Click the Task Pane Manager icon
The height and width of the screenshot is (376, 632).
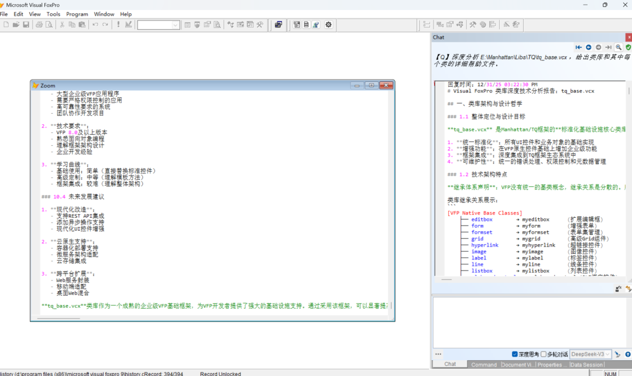click(x=250, y=25)
